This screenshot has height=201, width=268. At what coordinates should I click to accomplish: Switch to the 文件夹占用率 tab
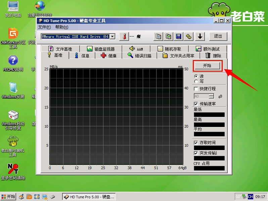point(178,56)
